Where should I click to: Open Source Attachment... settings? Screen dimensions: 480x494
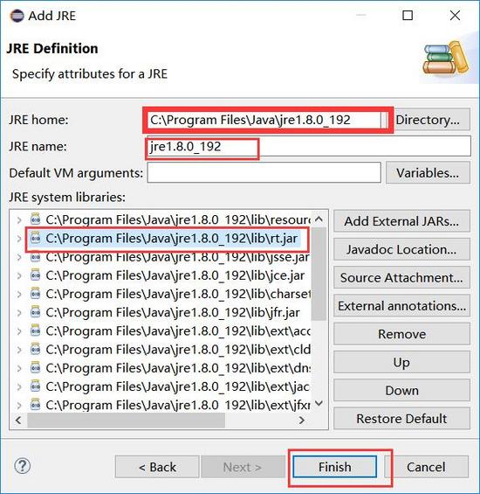401,277
